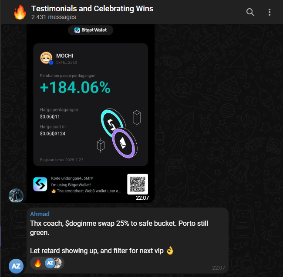Open search in the chat header

pos(250,12)
